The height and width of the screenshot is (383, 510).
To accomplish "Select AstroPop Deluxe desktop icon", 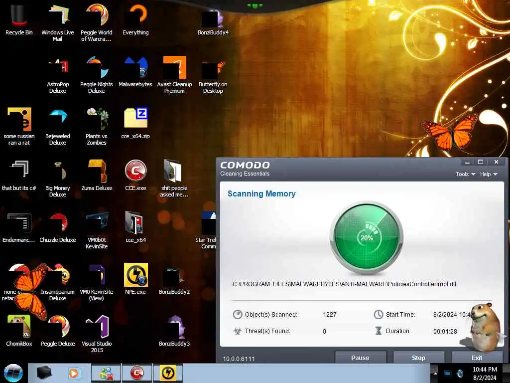I will coord(58,75).
